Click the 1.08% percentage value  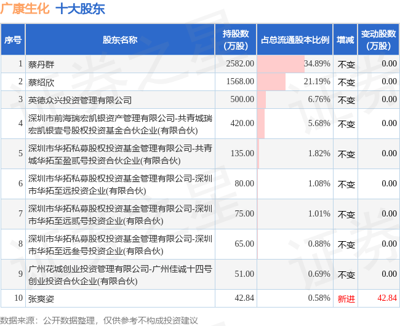319,183
